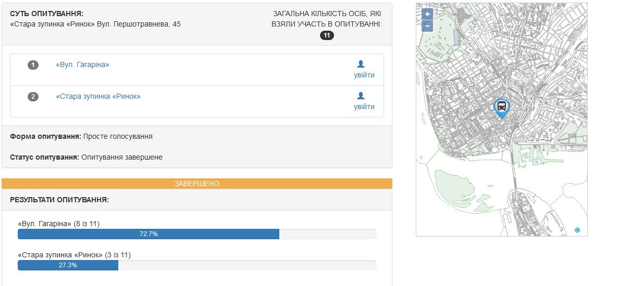Zoom in on the map
618x286 pixels.
click(x=427, y=15)
